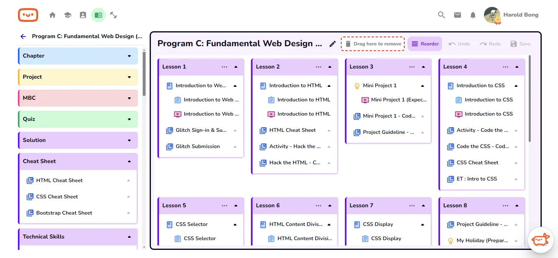Screen dimensions: 558x258
Task: Open the mail envelope icon
Action: pyautogui.click(x=458, y=15)
